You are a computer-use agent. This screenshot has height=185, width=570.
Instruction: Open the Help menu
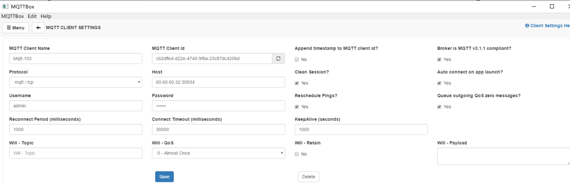[46, 16]
